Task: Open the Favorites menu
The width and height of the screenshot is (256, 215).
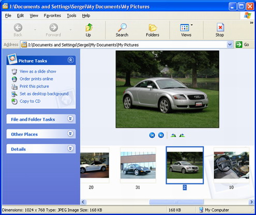Action: pos(52,15)
